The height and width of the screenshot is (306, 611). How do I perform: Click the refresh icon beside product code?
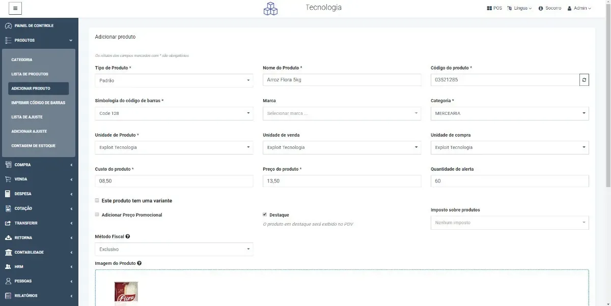(584, 80)
